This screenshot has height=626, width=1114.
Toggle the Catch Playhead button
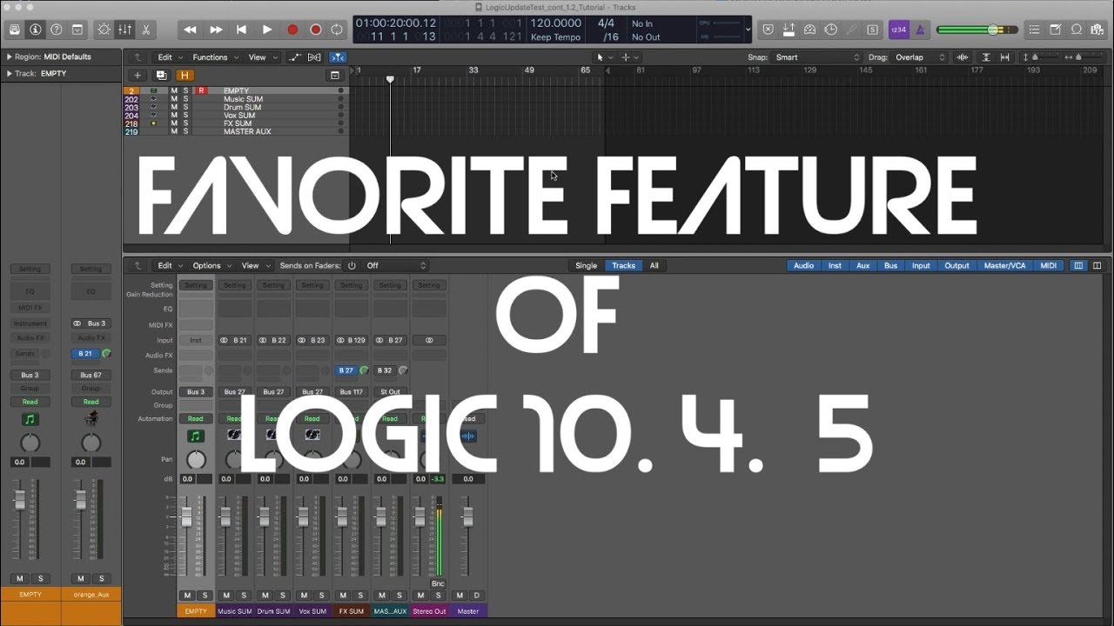pos(339,57)
